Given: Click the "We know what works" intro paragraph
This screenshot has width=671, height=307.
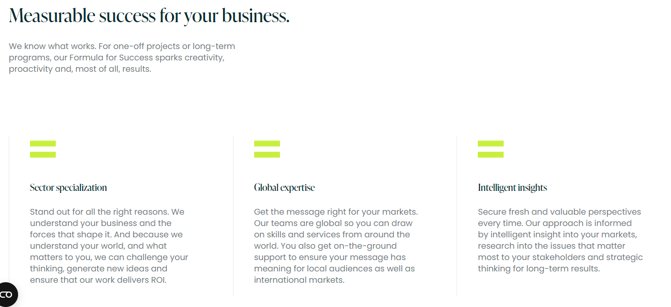Looking at the screenshot, I should click(122, 58).
